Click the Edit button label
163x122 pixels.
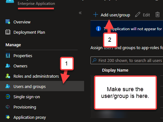(146, 15)
